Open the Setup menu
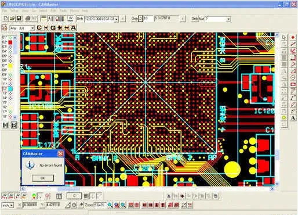The height and width of the screenshot is (215, 298). pyautogui.click(x=14, y=11)
